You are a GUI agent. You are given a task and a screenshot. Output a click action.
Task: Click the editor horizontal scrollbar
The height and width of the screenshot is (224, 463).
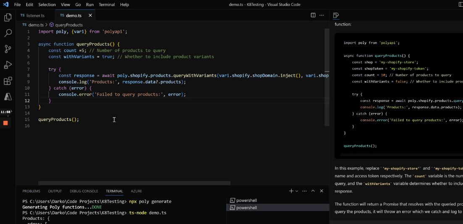134,183
